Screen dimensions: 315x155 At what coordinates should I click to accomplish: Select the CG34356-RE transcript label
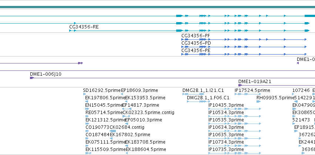[x=84, y=27]
